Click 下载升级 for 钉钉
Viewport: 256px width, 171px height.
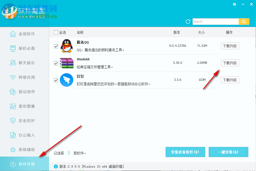point(230,80)
